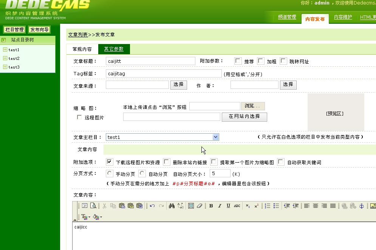Expand the test3 tree node
The height and width of the screenshot is (250, 376).
pyautogui.click(x=5, y=67)
